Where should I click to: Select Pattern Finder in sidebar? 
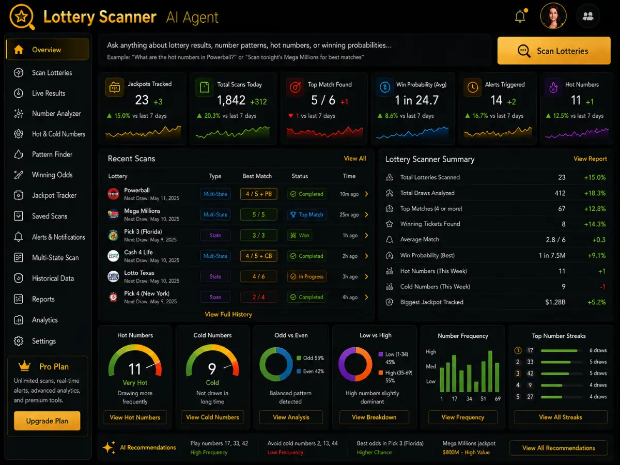coord(48,154)
